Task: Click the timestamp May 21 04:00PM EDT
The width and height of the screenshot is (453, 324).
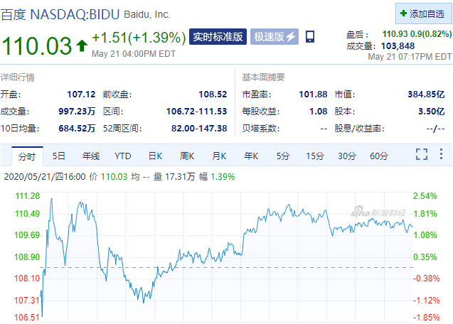Action: coord(134,54)
